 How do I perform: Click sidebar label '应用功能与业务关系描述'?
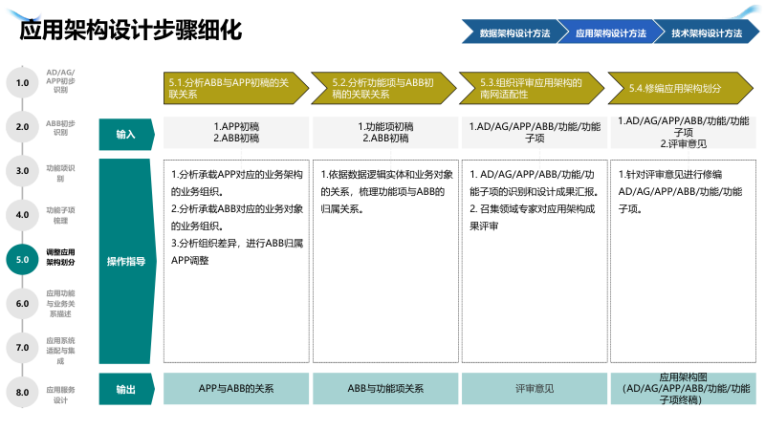click(x=60, y=303)
